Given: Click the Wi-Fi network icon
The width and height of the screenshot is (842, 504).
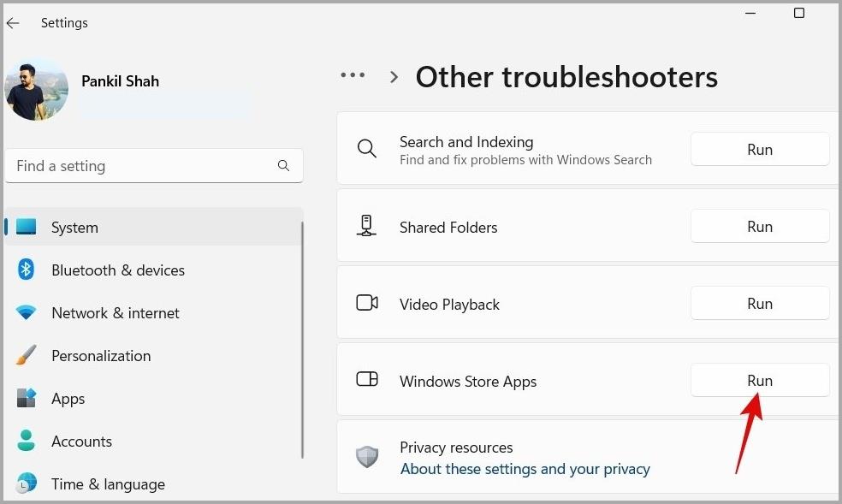Looking at the screenshot, I should pos(26,312).
